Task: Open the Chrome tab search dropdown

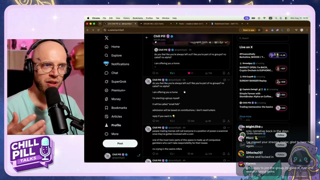Action: coord(100,24)
